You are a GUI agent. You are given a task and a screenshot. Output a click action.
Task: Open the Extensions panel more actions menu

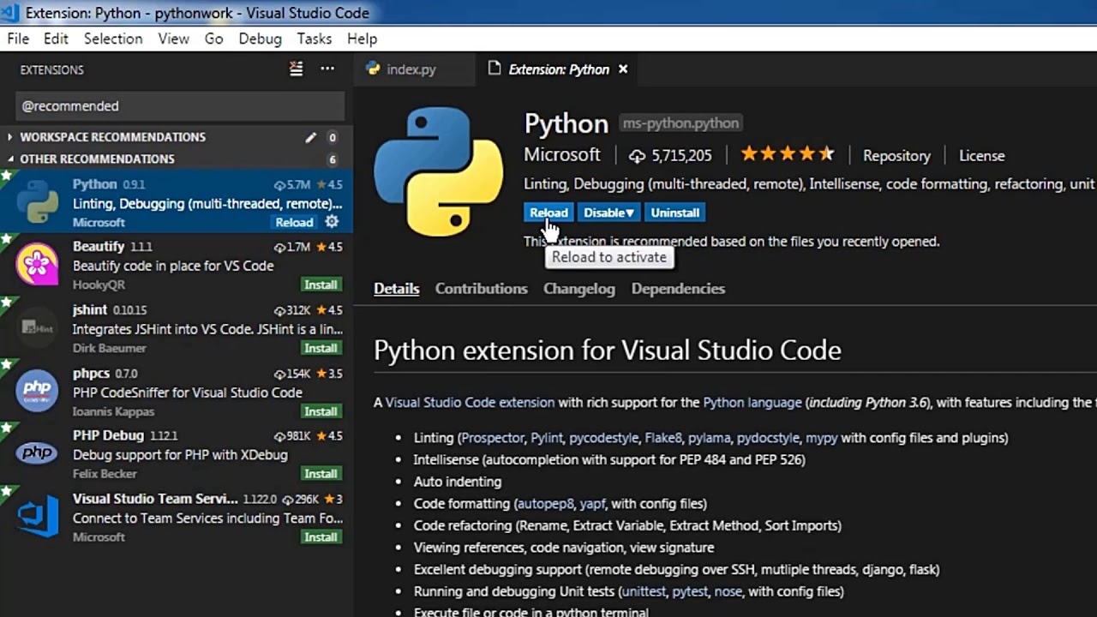327,69
